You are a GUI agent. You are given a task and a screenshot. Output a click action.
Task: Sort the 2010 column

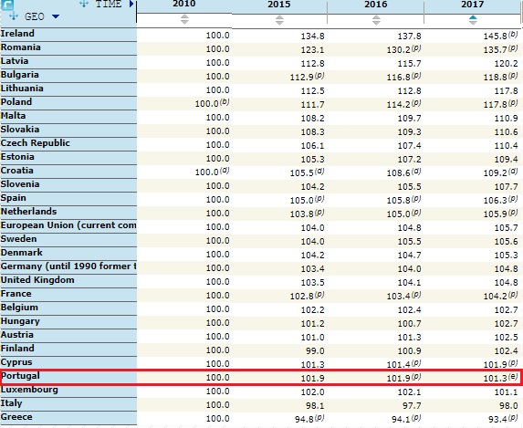click(x=184, y=20)
